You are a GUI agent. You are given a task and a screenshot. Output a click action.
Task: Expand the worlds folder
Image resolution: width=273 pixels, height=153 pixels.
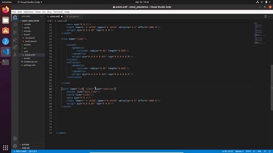27,58
